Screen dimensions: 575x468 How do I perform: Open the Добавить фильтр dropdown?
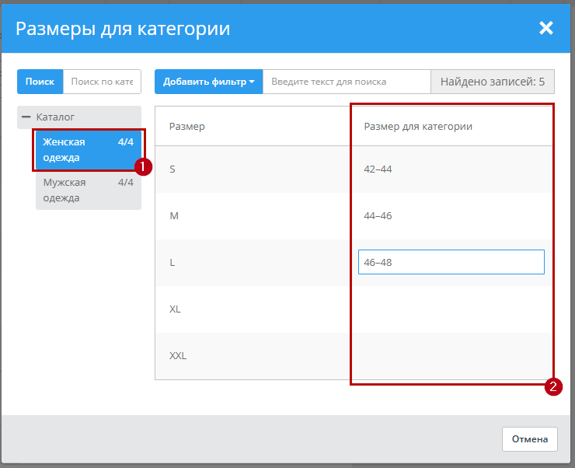[x=208, y=82]
